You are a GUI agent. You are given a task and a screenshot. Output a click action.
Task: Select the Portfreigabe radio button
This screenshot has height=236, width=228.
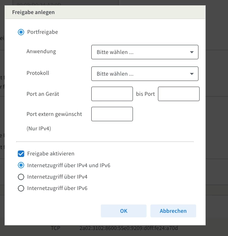[21, 32]
